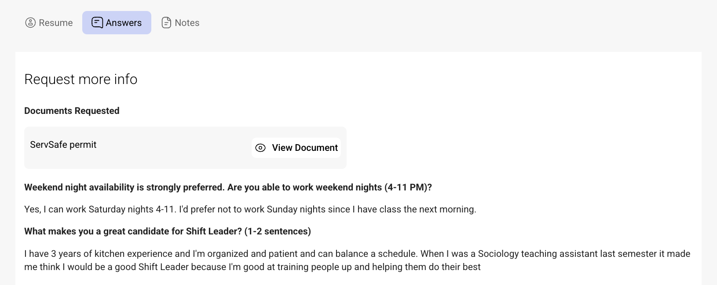Click the Request more info heading

(x=81, y=79)
